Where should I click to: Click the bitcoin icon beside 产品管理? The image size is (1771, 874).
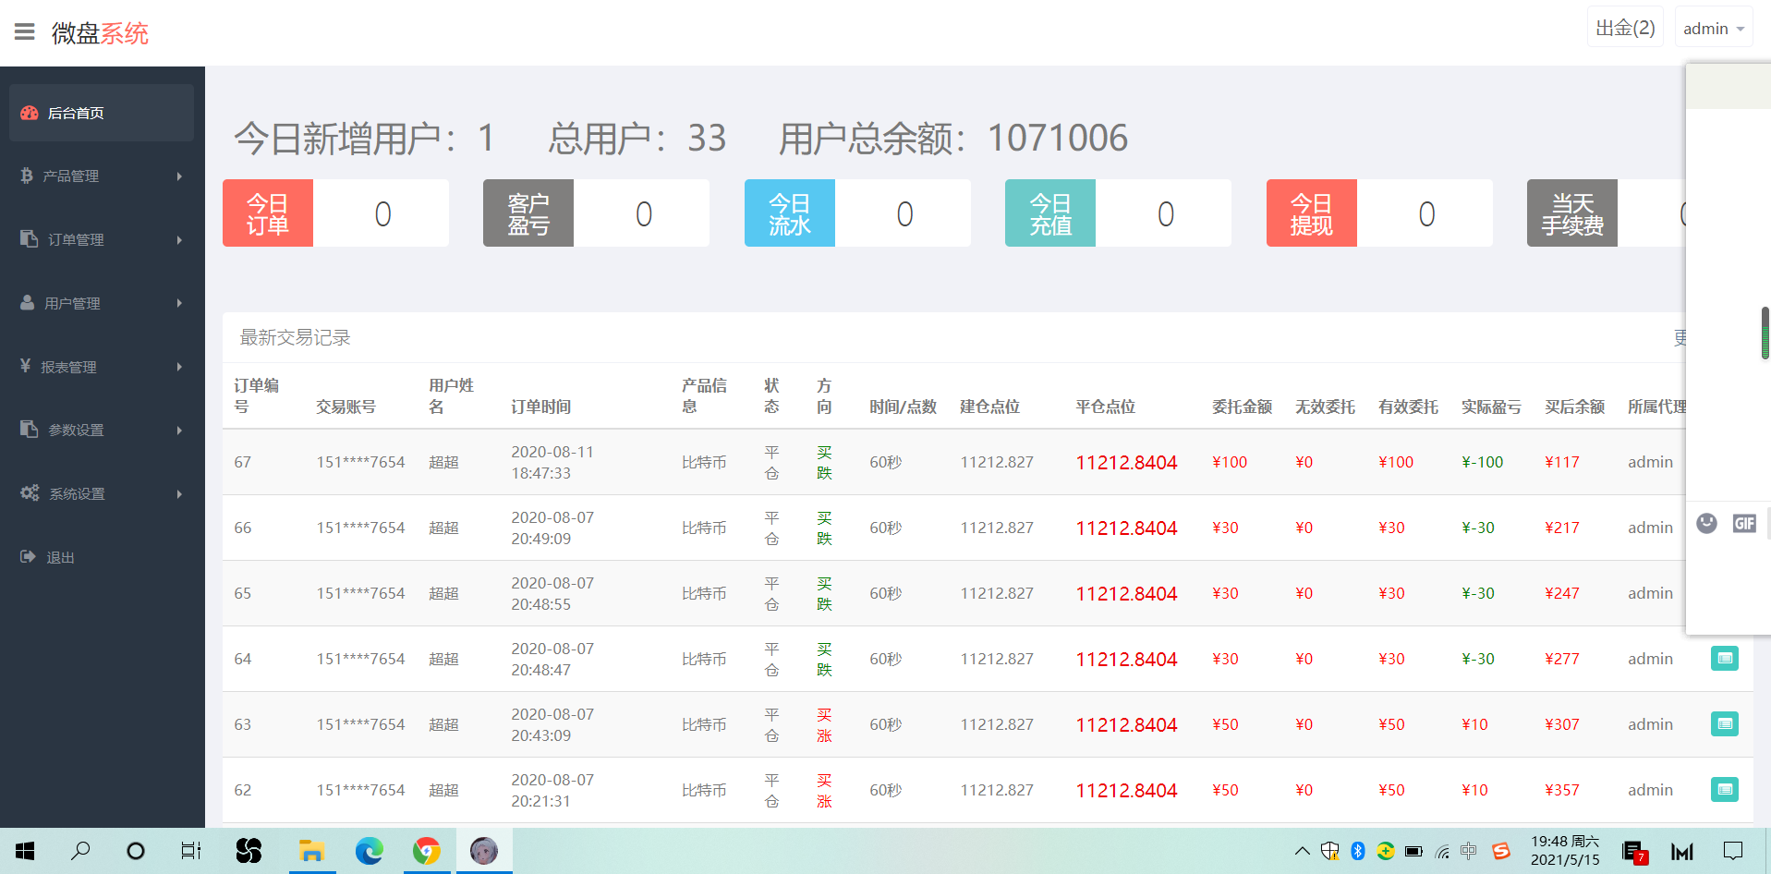pyautogui.click(x=27, y=176)
